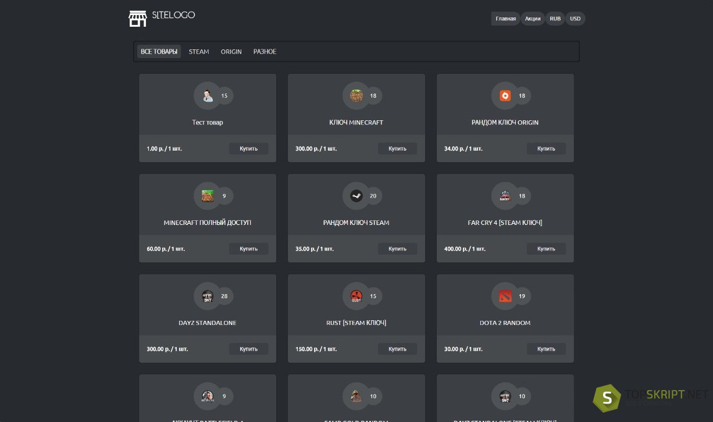Click the Тест товар product avatar icon
The image size is (713, 422).
click(x=208, y=96)
